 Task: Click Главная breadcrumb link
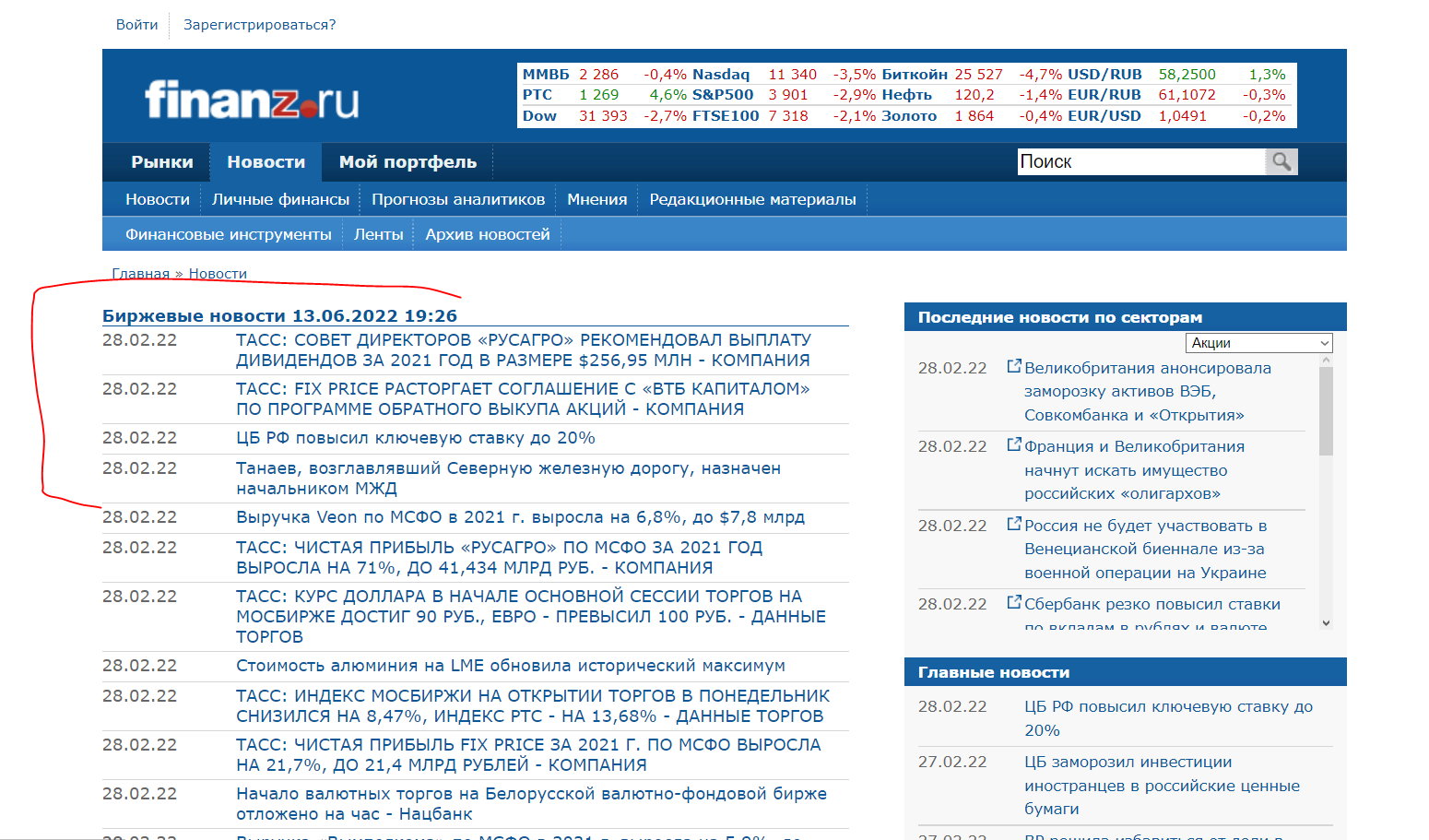point(140,274)
